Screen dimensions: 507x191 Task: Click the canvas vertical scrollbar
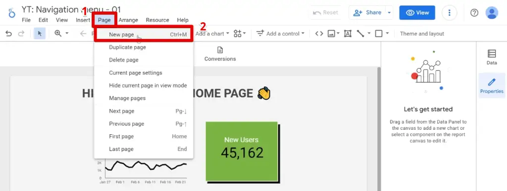(x=379, y=129)
